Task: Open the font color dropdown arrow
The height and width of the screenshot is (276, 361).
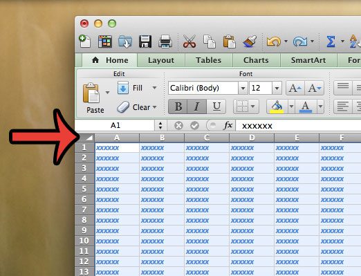Action: [320, 107]
